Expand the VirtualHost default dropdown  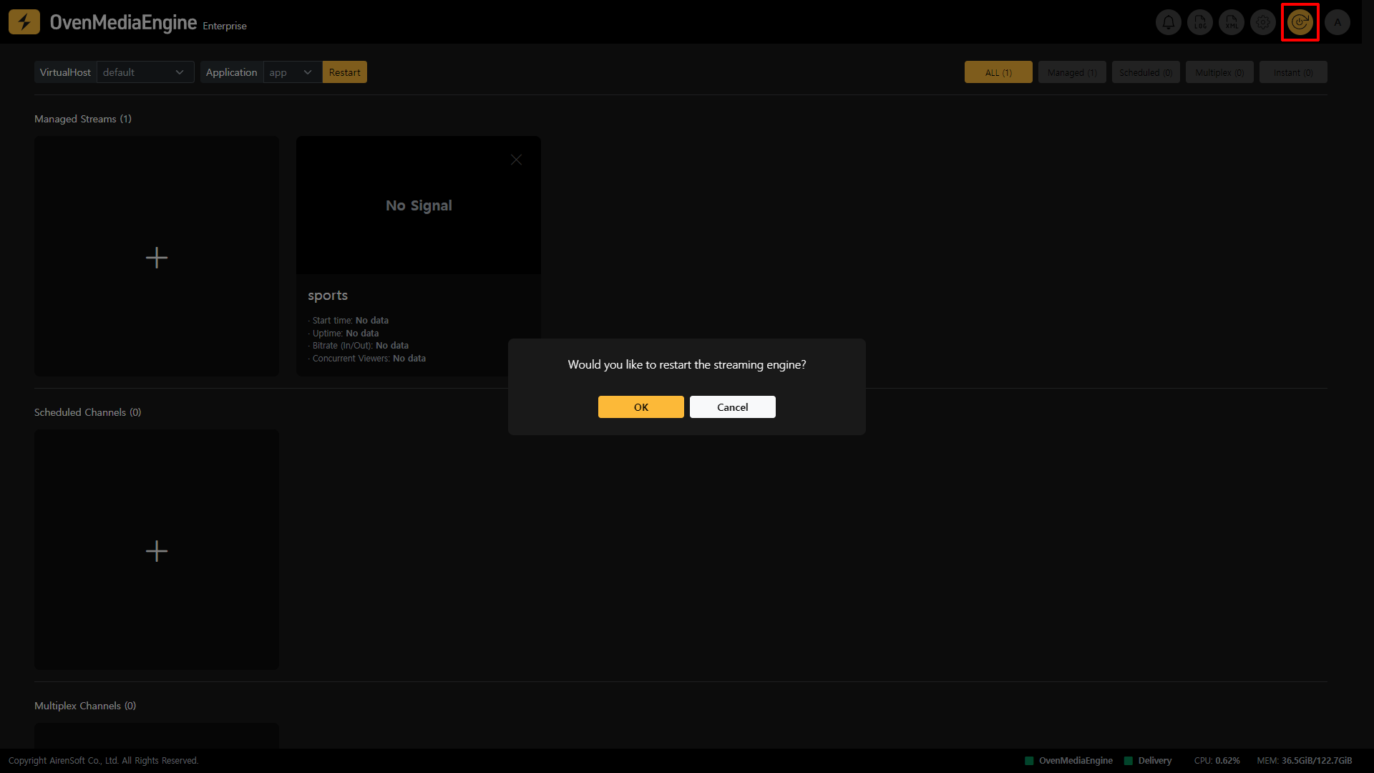coord(145,72)
